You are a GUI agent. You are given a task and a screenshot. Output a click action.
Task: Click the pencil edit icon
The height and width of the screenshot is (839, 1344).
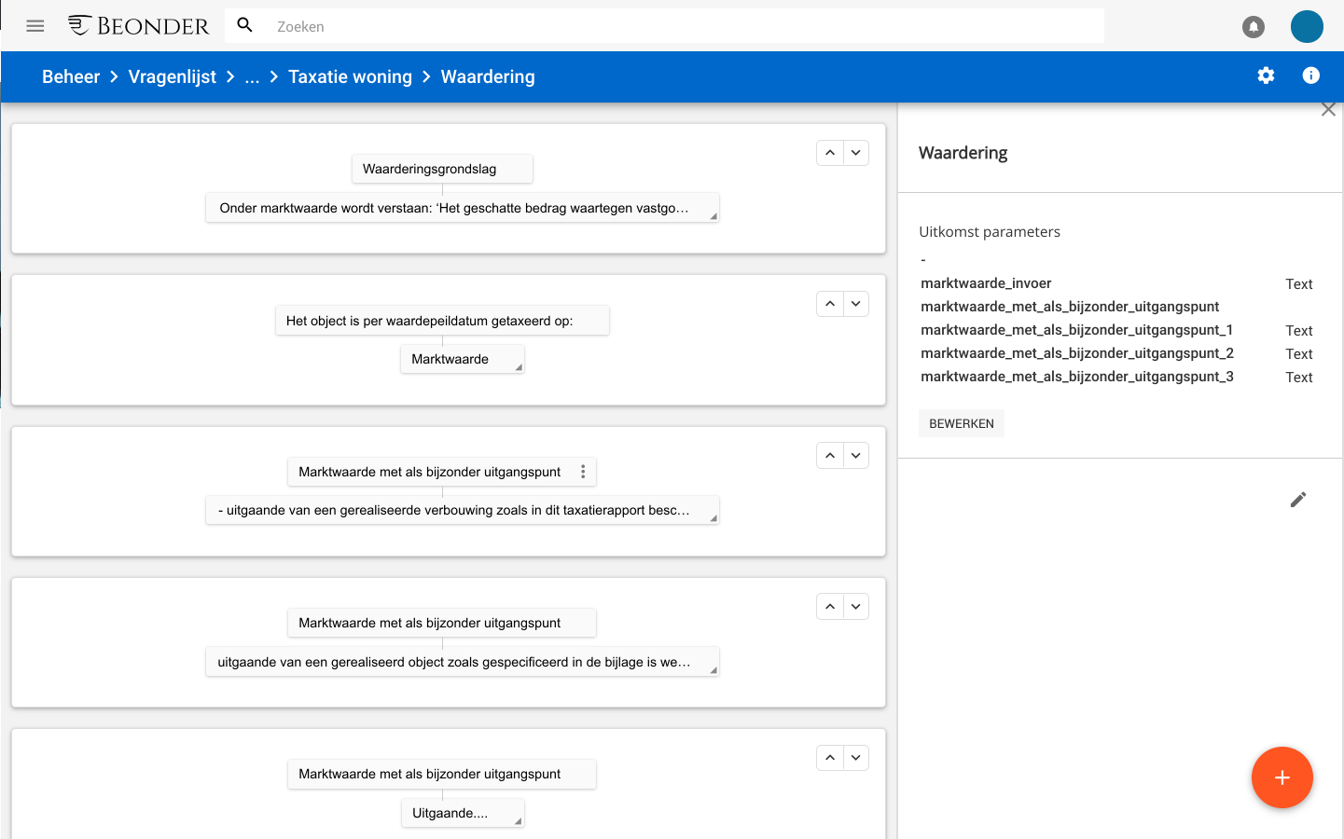1297,500
